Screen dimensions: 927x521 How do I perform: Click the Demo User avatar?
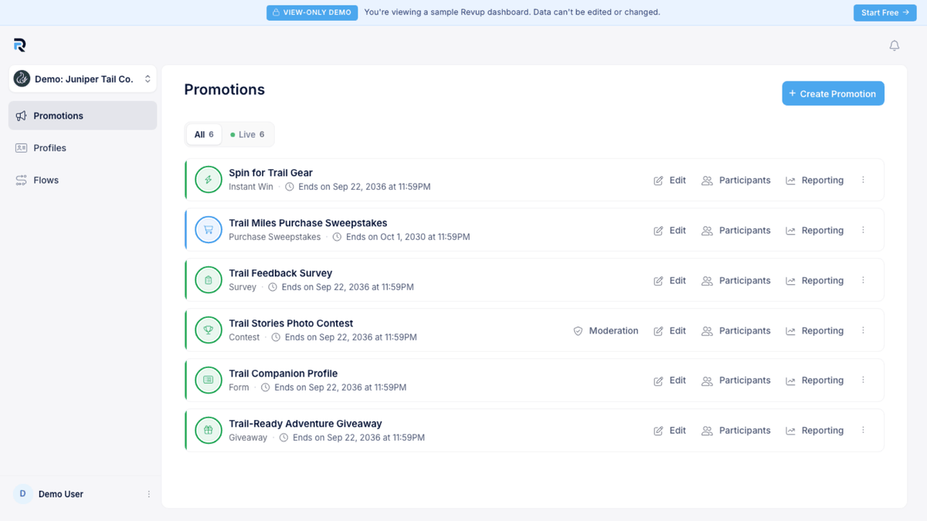[x=22, y=494]
